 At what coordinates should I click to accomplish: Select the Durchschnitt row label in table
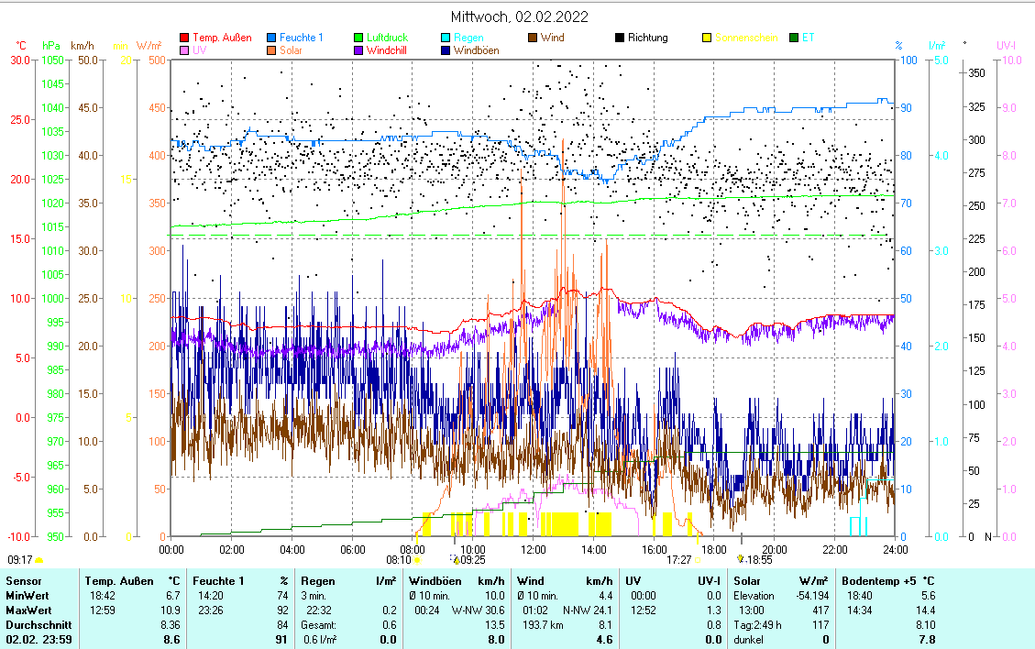coord(33,625)
